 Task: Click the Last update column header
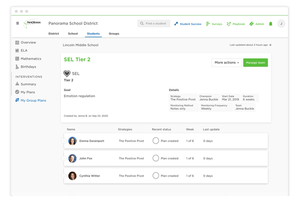[211, 129]
